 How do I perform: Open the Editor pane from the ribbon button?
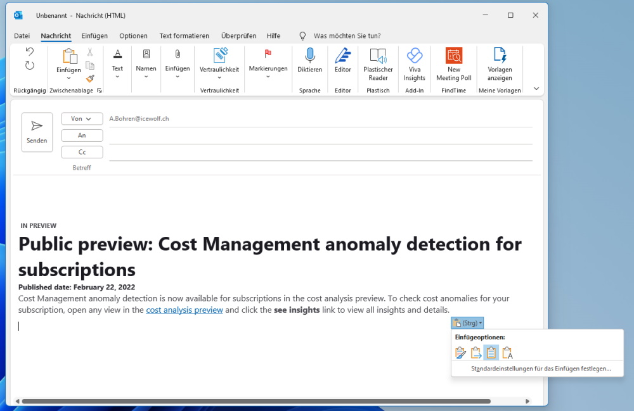343,61
